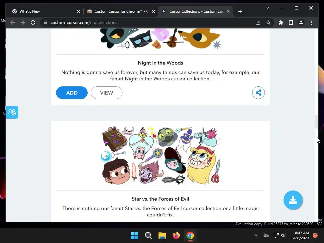Bookmark this tab with star icon

[x=268, y=22]
